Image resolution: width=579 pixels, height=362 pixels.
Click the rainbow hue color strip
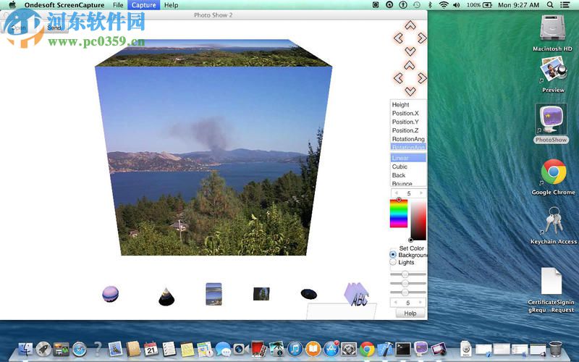pos(399,214)
